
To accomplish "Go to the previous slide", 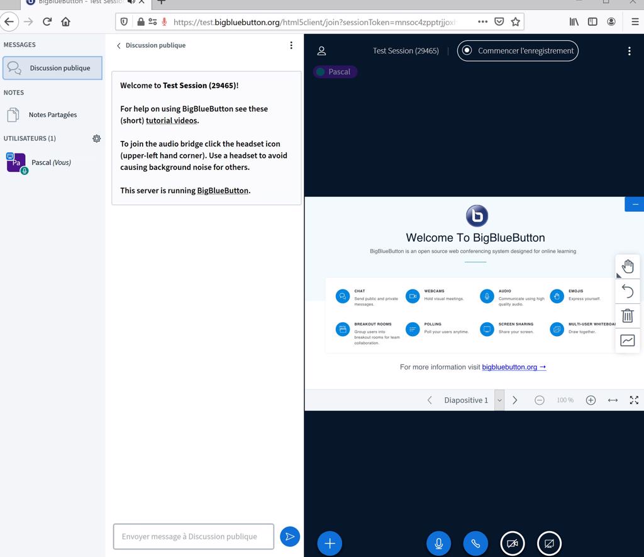I will point(430,400).
